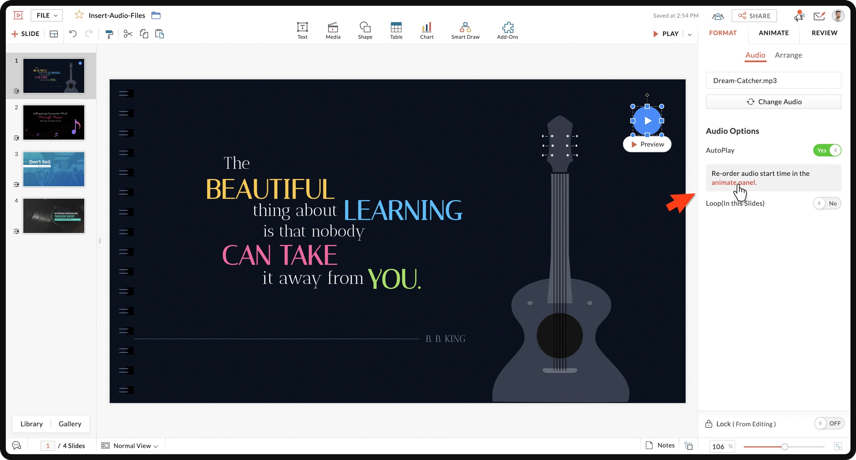Open the FILE dropdown menu

pos(47,15)
